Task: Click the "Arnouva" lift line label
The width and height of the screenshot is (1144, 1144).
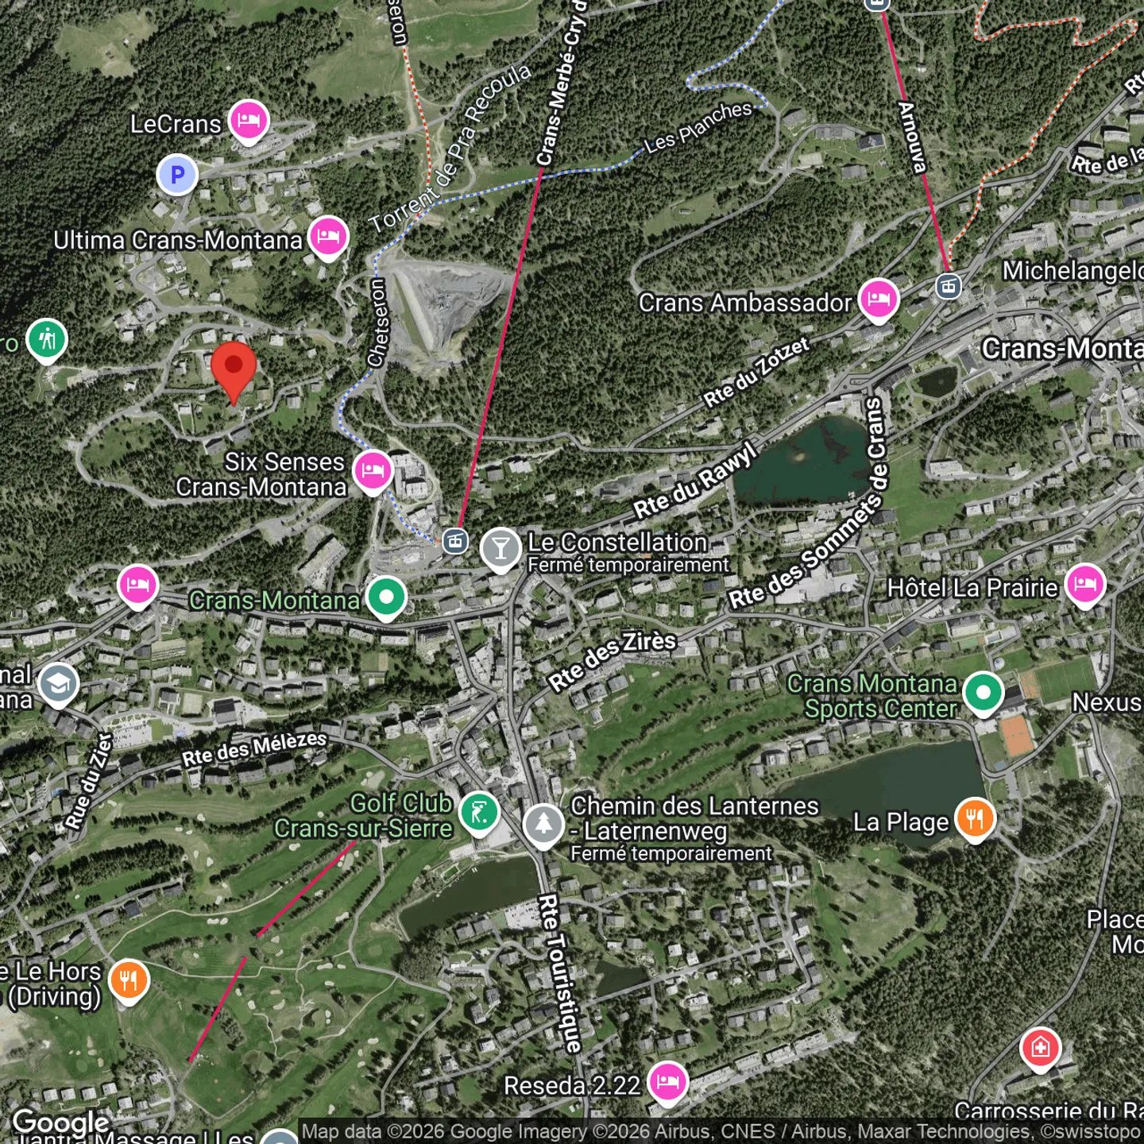Action: tap(912, 137)
